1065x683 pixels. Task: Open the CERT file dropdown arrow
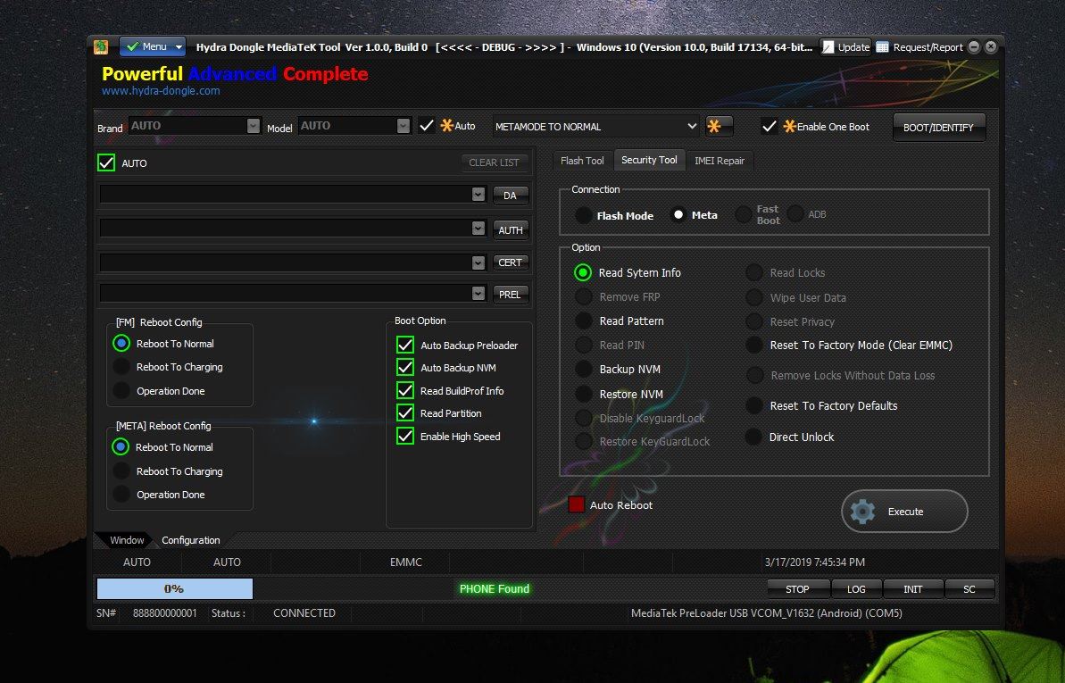[x=478, y=262]
